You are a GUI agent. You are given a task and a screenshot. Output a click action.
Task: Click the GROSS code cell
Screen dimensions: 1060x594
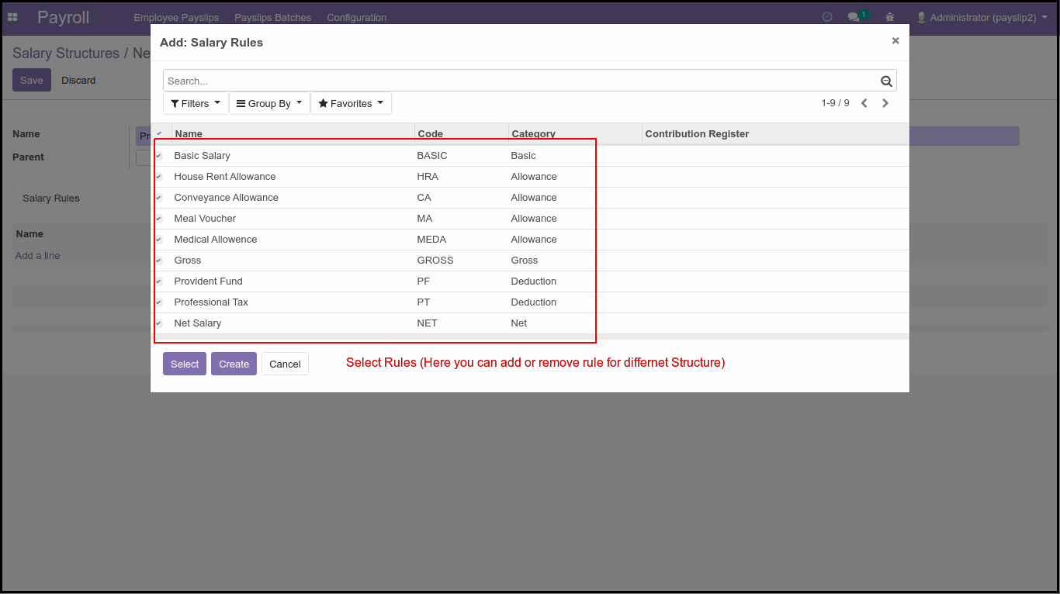pos(435,261)
